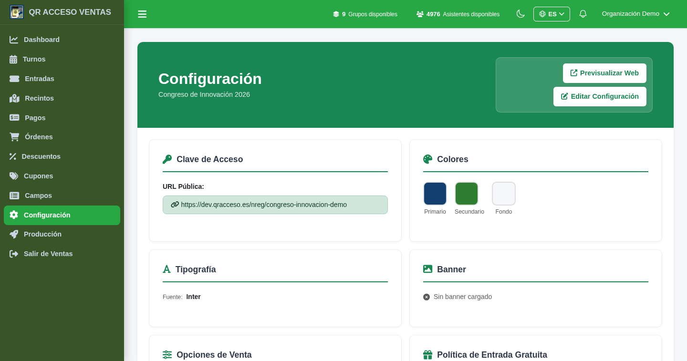This screenshot has height=361, width=687.
Task: Click the QR ACCESO VENTAS brand title
Action: coord(70,12)
